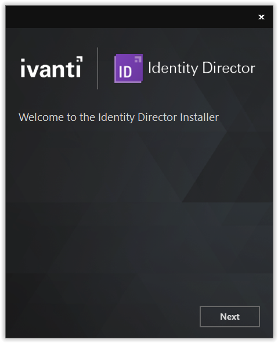The image size is (278, 343).
Task: Click the small square glyph in the ID icon
Action: tap(138, 59)
